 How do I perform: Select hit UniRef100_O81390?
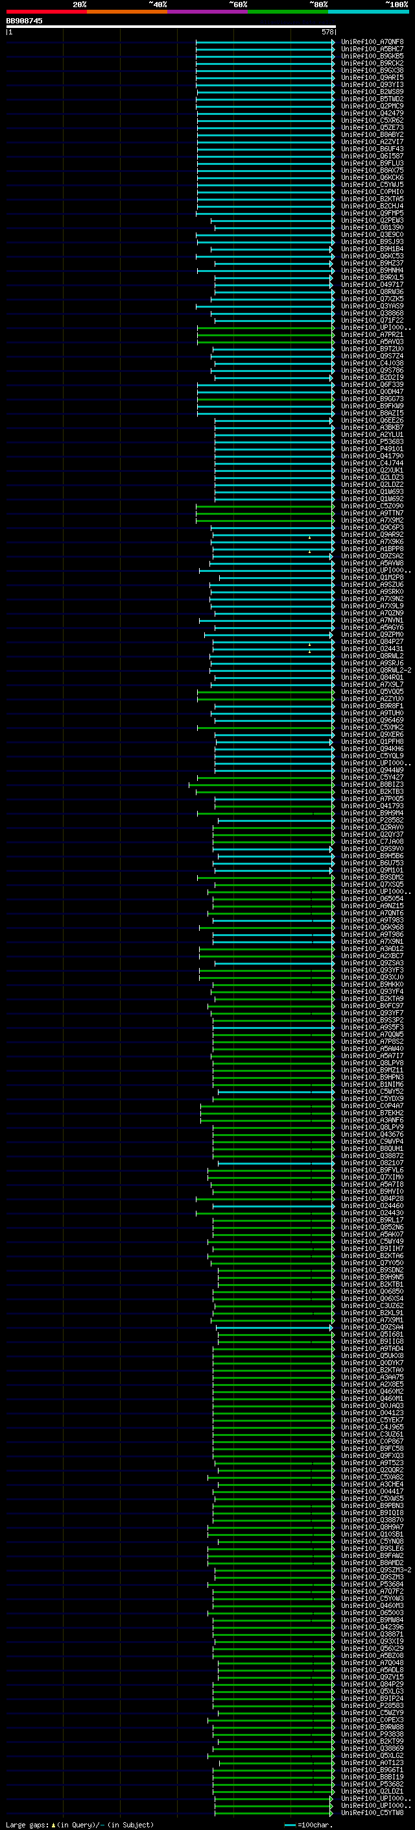coord(372,227)
